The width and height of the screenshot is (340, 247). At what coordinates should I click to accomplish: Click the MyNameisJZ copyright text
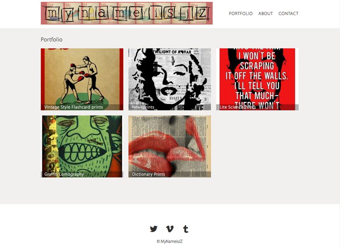[x=170, y=241]
